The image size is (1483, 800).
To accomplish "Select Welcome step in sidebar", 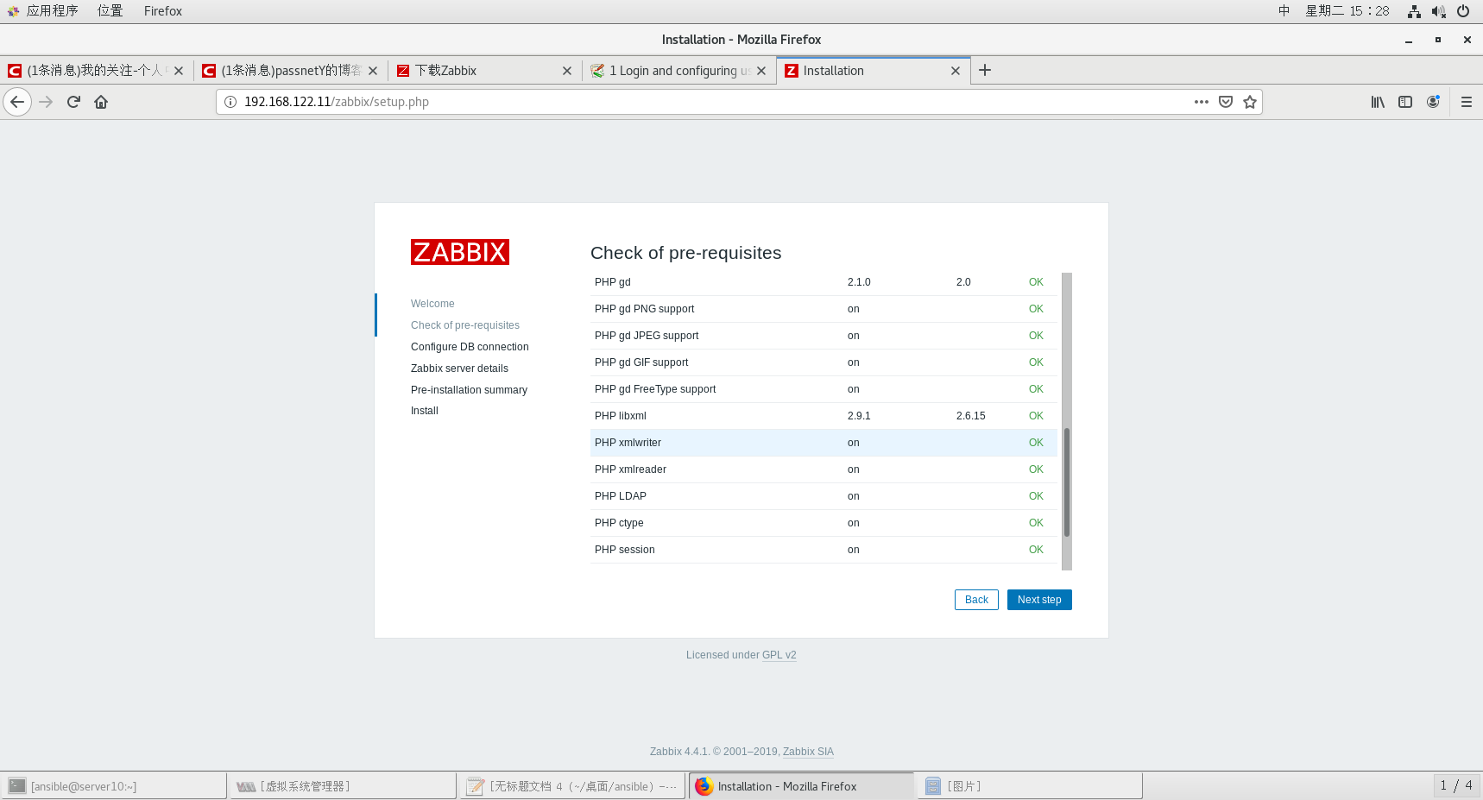I will click(432, 304).
